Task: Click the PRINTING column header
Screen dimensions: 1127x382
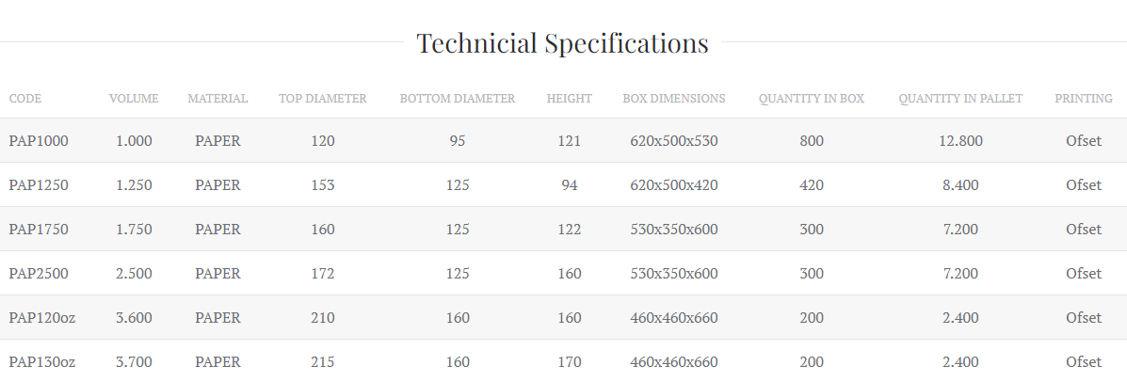Action: click(x=1084, y=99)
